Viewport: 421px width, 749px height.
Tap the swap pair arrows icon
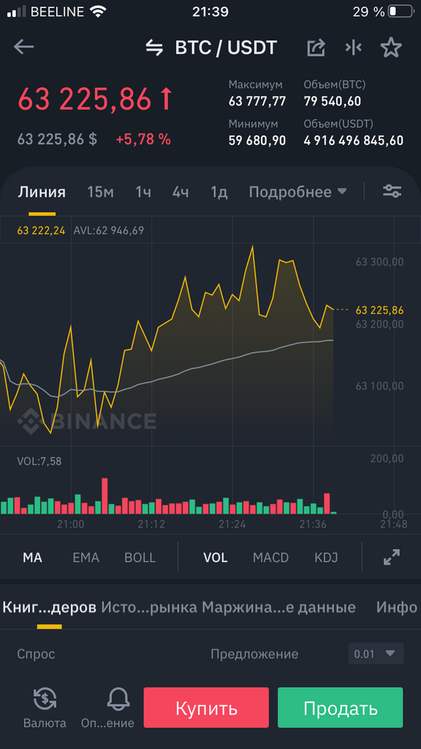pyautogui.click(x=154, y=48)
